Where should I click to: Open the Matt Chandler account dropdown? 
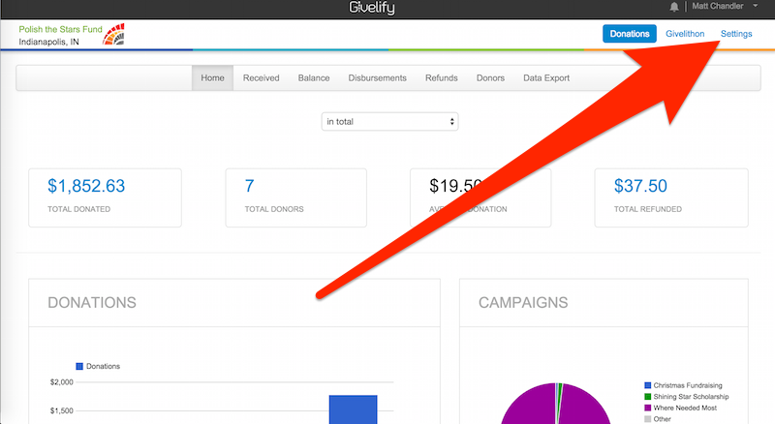point(725,8)
